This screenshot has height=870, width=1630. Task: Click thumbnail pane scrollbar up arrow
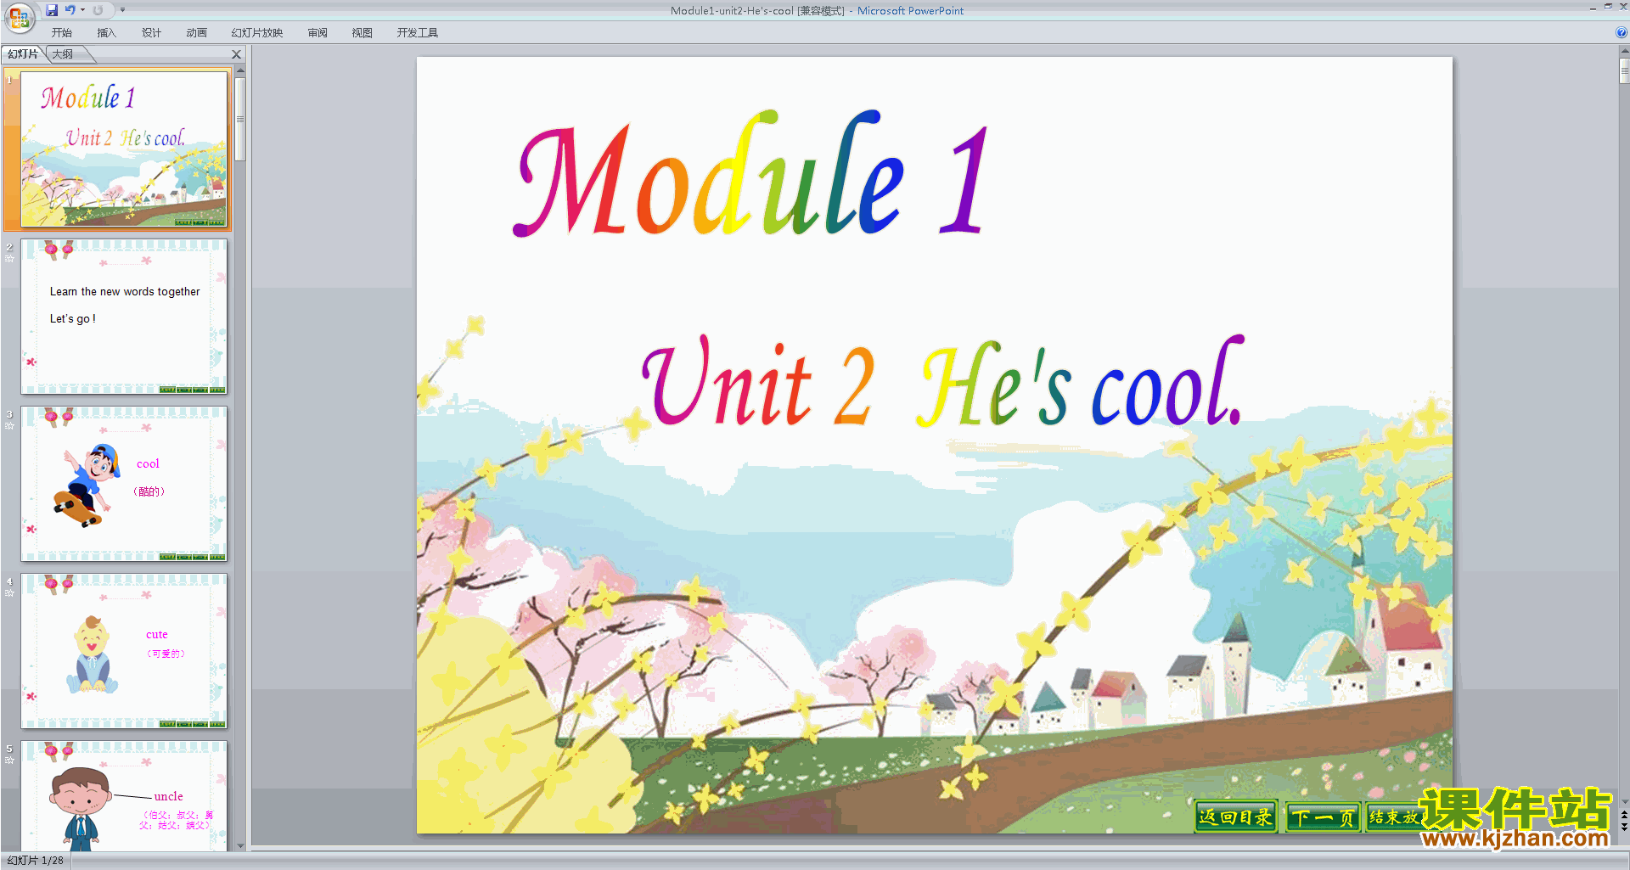(x=240, y=70)
